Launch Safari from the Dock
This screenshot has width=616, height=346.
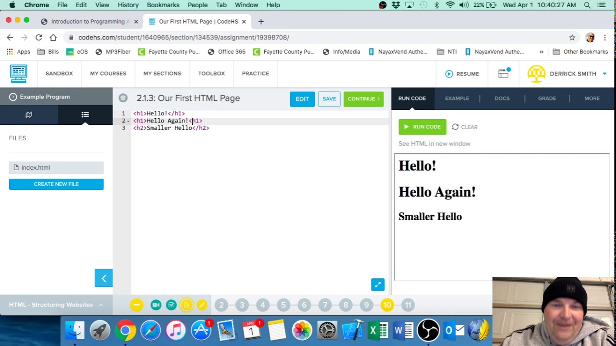click(x=151, y=331)
